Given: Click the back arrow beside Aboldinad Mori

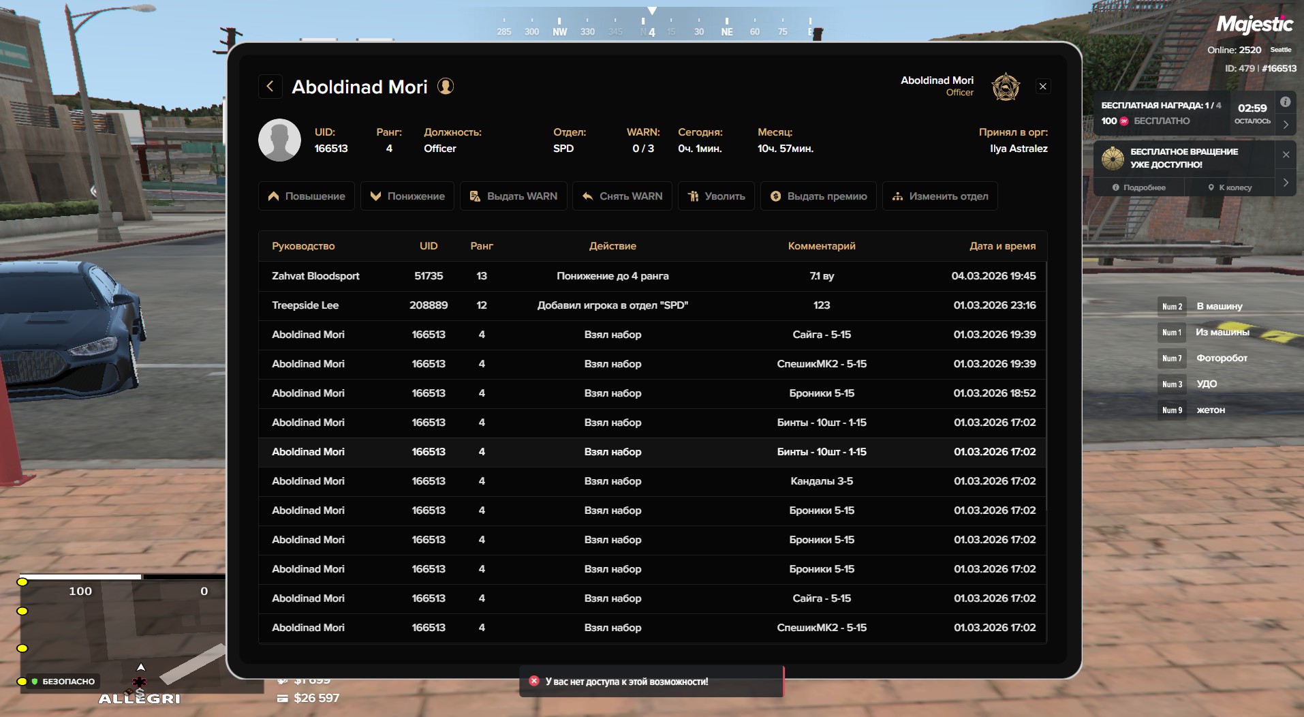Looking at the screenshot, I should coord(270,87).
